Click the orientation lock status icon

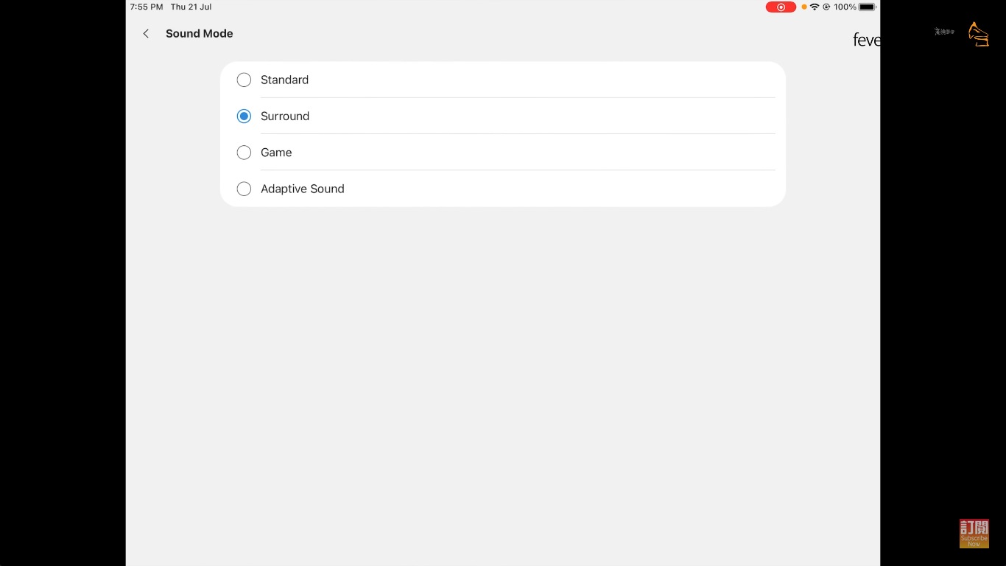tap(826, 7)
